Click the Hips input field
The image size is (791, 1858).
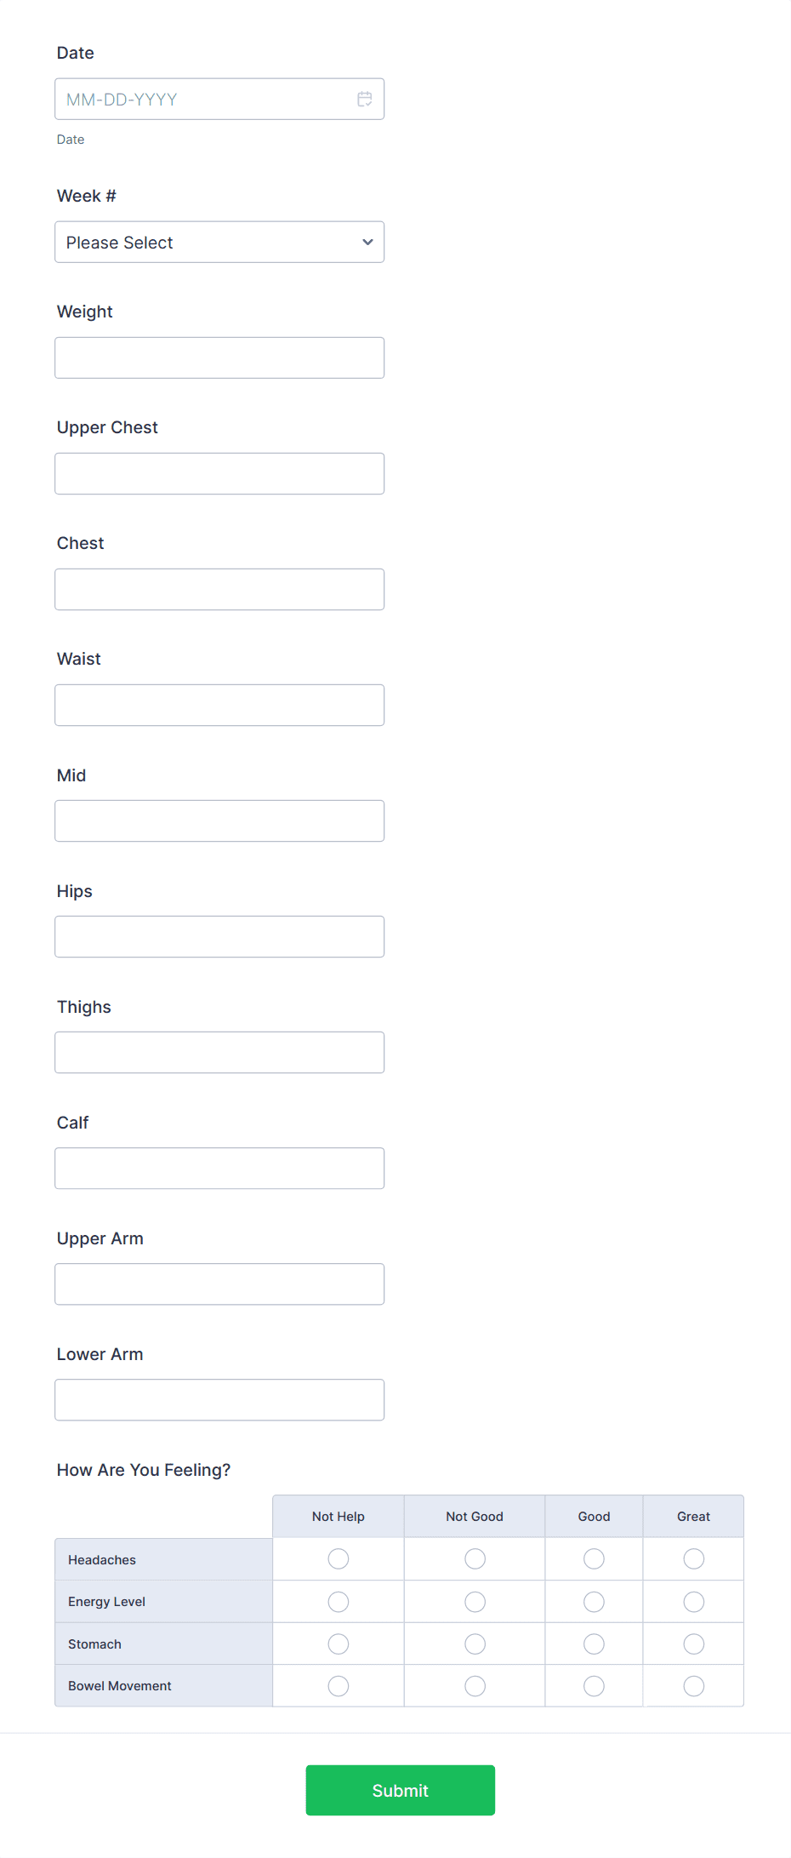[219, 936]
